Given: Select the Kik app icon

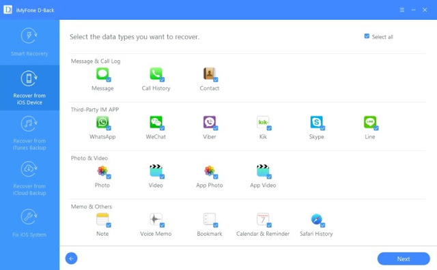Looking at the screenshot, I should click(x=263, y=122).
